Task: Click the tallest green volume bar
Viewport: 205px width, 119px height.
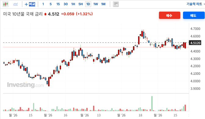Action: [152, 103]
